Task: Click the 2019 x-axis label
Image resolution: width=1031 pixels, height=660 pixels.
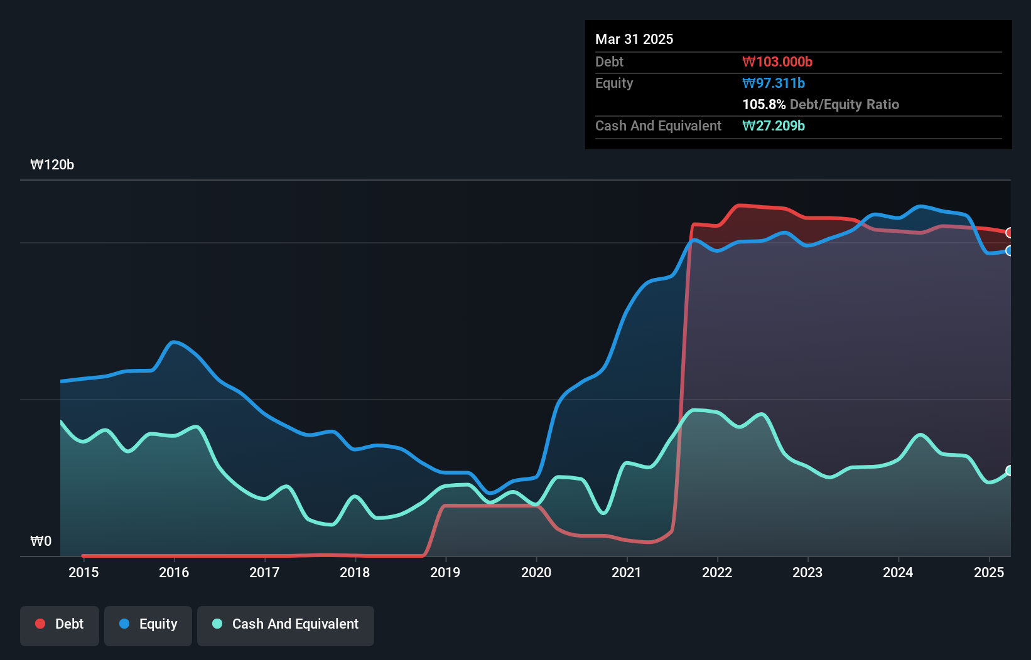Action: coord(445,572)
